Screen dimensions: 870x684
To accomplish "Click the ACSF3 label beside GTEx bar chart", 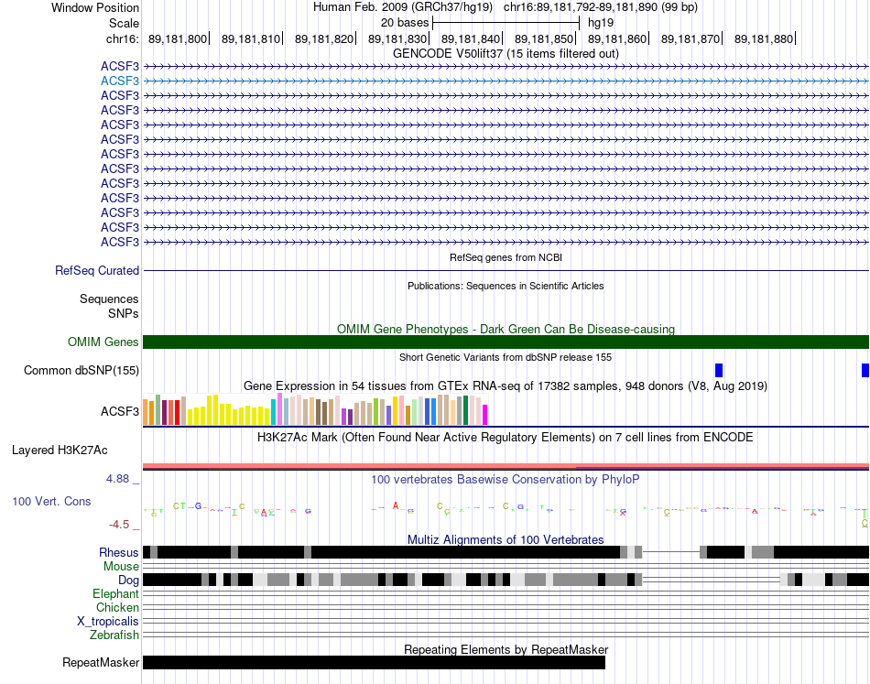I will [119, 412].
